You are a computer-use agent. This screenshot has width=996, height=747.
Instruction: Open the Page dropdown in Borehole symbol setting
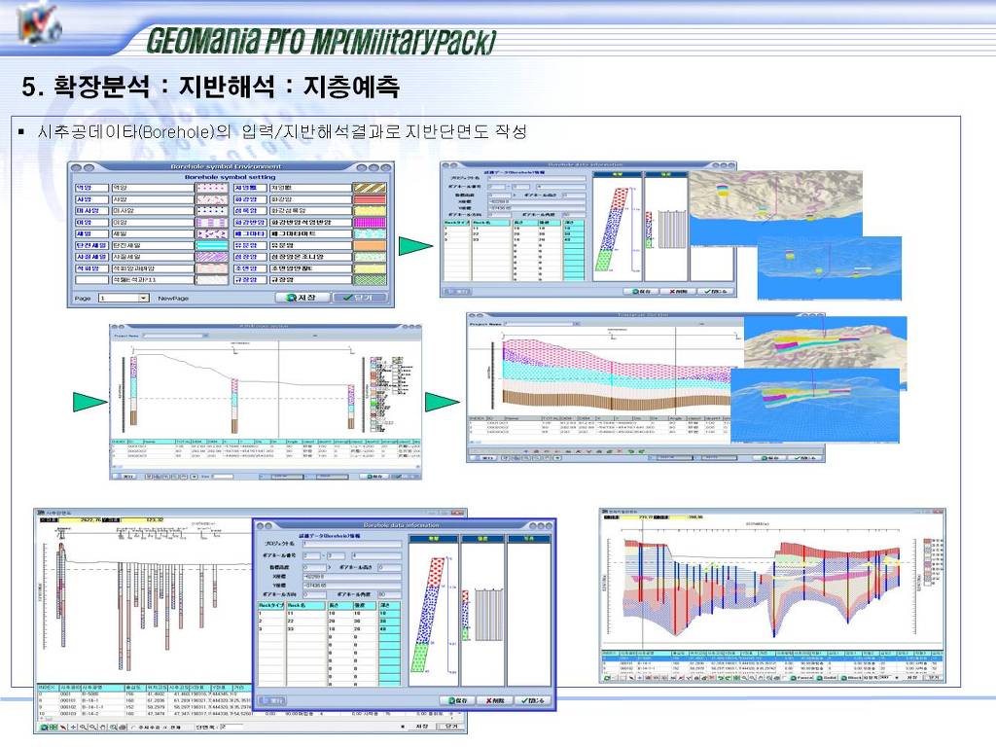click(144, 298)
